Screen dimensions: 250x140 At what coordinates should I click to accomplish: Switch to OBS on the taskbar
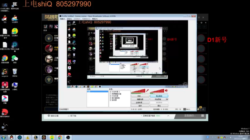[x=68, y=137]
